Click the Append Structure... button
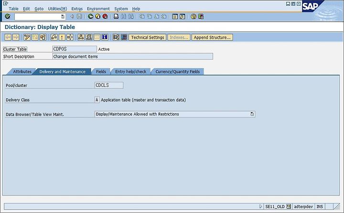 click(212, 37)
